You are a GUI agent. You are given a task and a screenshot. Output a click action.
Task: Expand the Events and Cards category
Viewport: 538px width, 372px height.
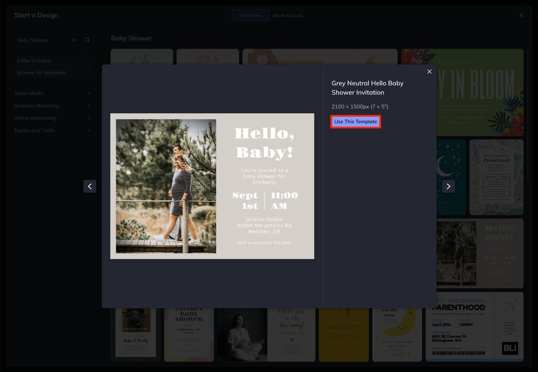point(52,130)
